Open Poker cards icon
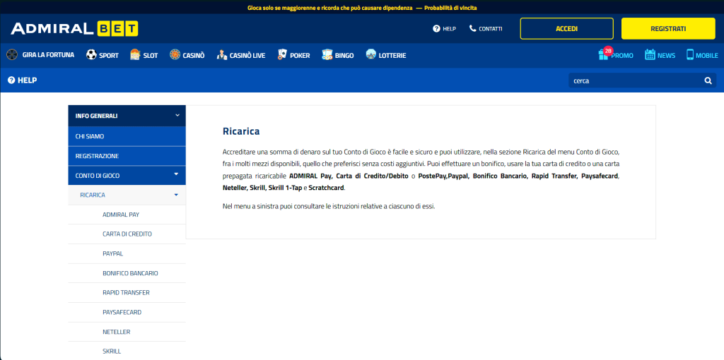This screenshot has height=360, width=724. [283, 55]
